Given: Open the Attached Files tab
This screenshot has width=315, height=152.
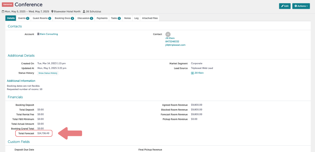Looking at the screenshot, I should coord(150,18).
